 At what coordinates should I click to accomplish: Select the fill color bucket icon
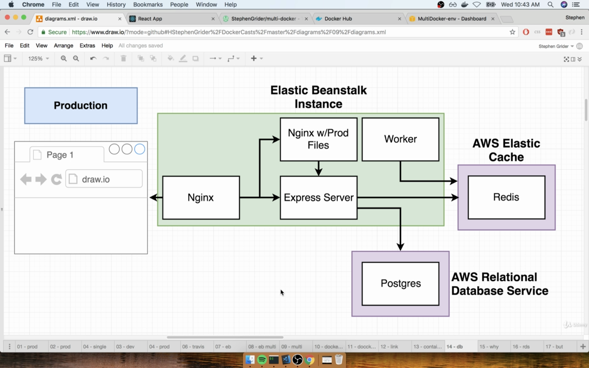pyautogui.click(x=171, y=58)
